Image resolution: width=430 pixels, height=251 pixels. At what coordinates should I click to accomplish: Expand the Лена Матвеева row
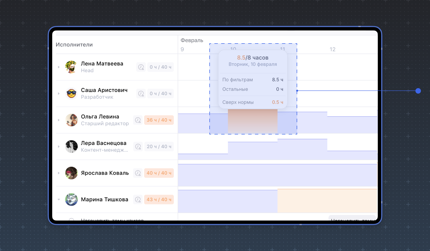coord(59,67)
